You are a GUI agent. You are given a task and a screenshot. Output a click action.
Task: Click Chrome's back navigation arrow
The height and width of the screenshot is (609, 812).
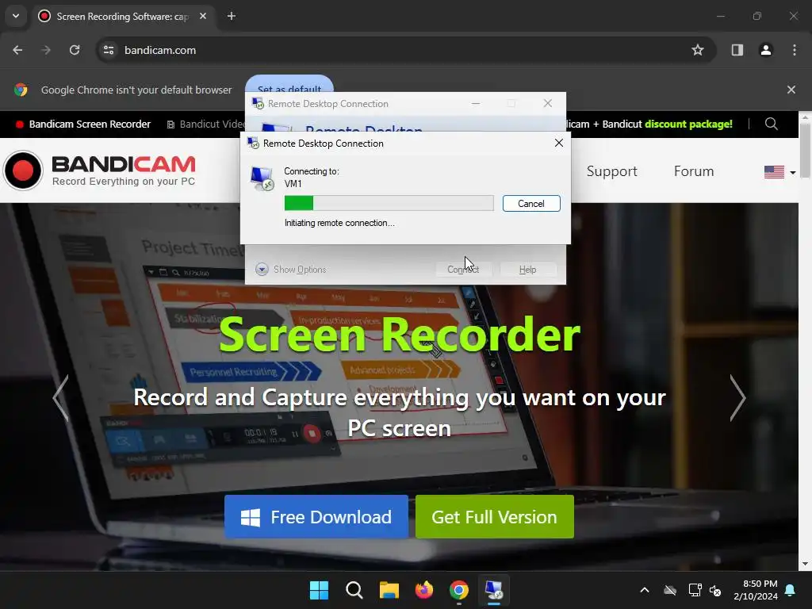17,50
